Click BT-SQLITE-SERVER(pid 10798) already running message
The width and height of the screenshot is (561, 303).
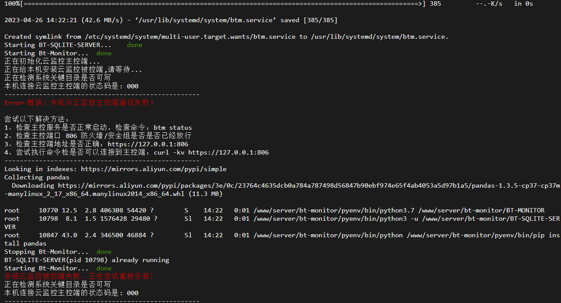pyautogui.click(x=87, y=260)
